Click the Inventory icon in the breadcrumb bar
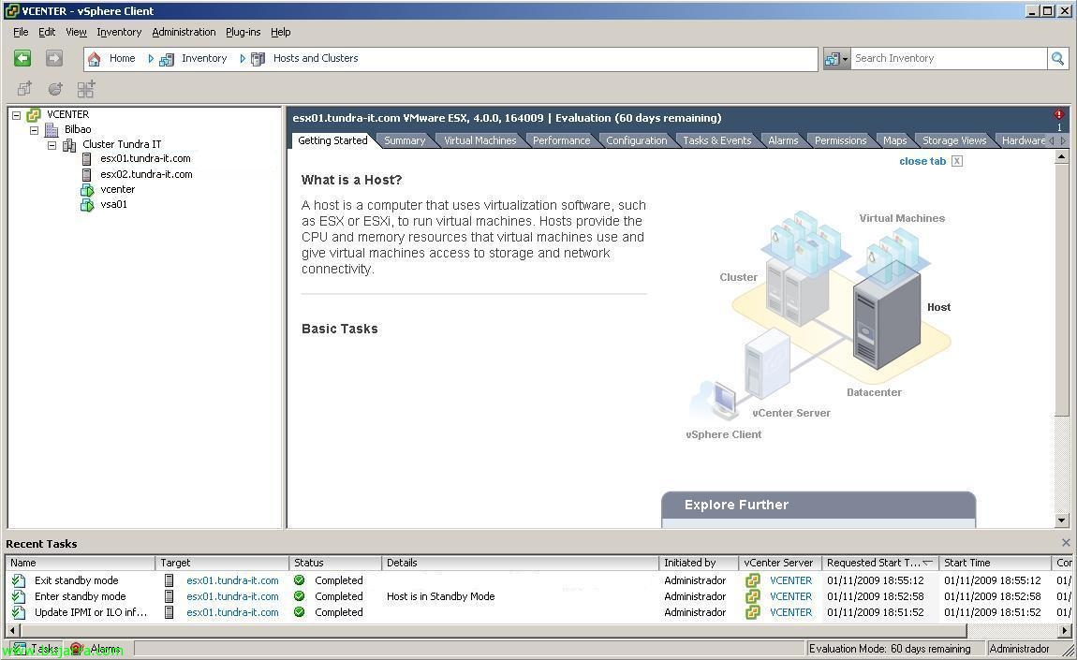 click(166, 59)
